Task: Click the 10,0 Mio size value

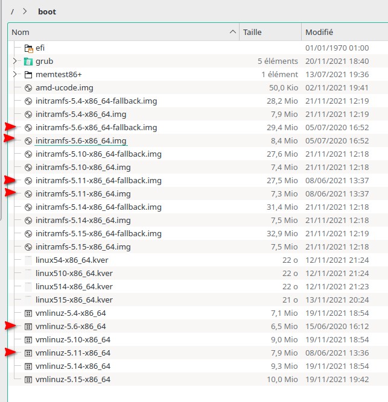Action: [282, 380]
